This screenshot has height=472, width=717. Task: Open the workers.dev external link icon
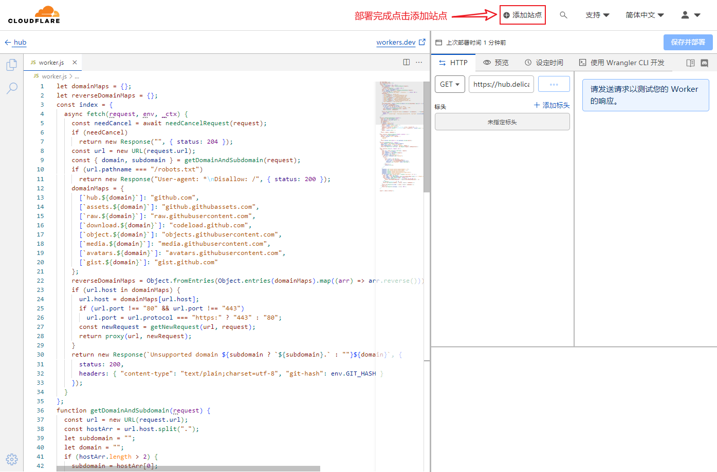422,42
